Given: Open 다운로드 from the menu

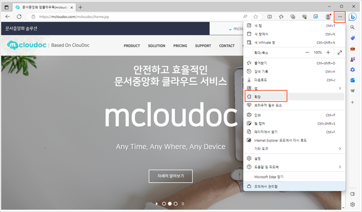Looking at the screenshot, I should point(294,80).
